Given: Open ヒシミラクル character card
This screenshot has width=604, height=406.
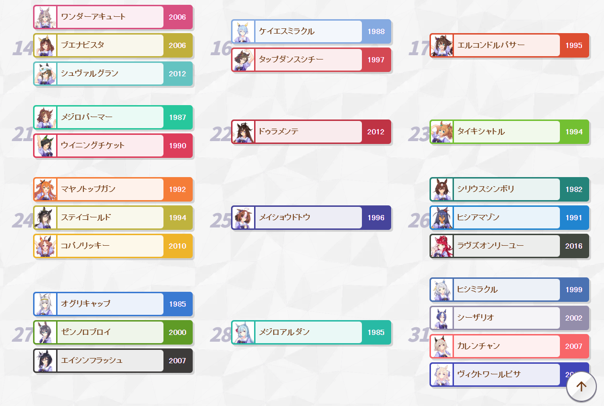Looking at the screenshot, I should [509, 289].
